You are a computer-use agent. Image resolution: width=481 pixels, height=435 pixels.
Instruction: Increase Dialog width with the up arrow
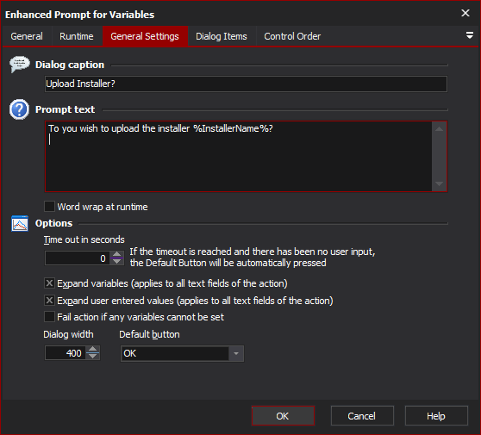click(92, 349)
